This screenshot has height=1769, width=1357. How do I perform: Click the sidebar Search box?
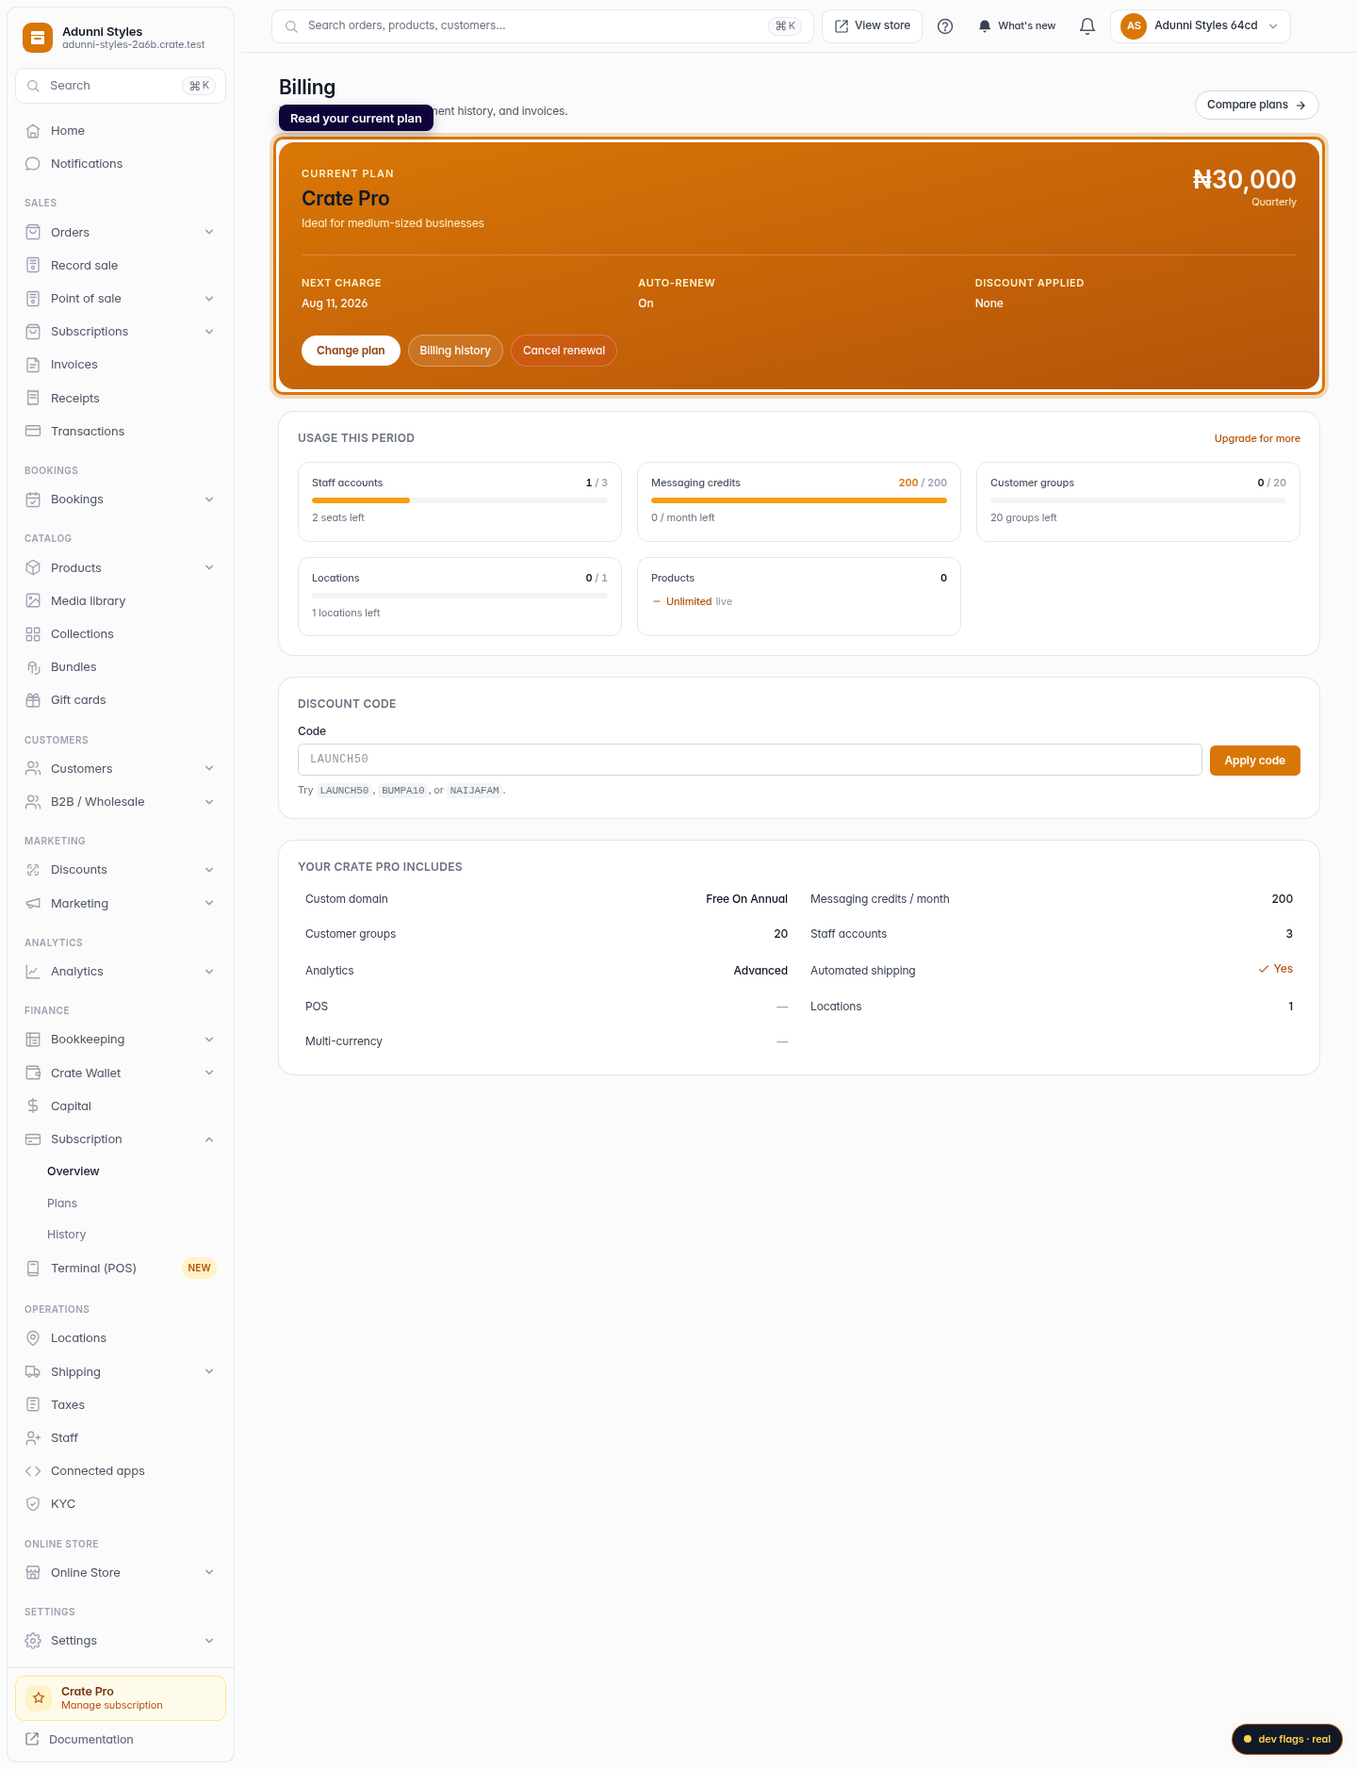tap(121, 86)
